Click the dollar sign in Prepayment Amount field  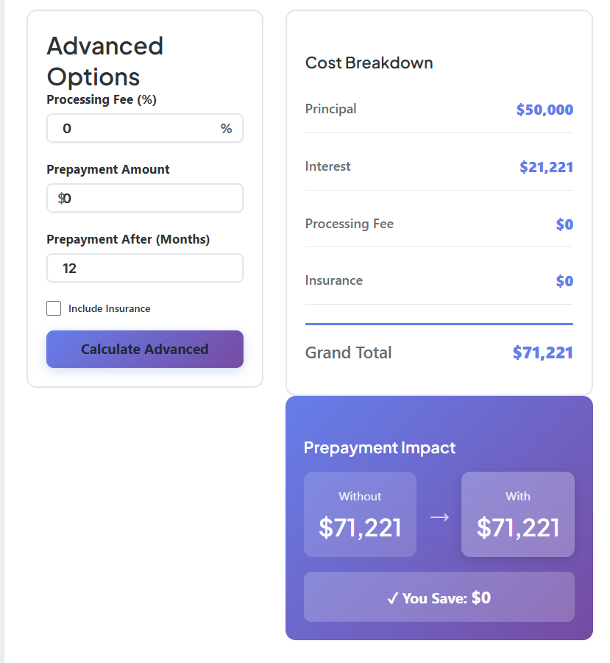pyautogui.click(x=61, y=198)
